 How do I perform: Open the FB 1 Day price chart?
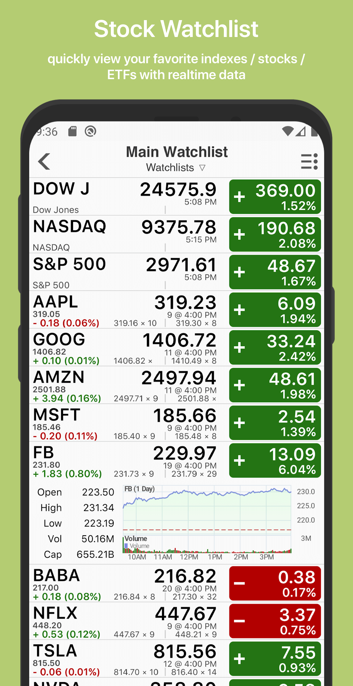click(207, 520)
